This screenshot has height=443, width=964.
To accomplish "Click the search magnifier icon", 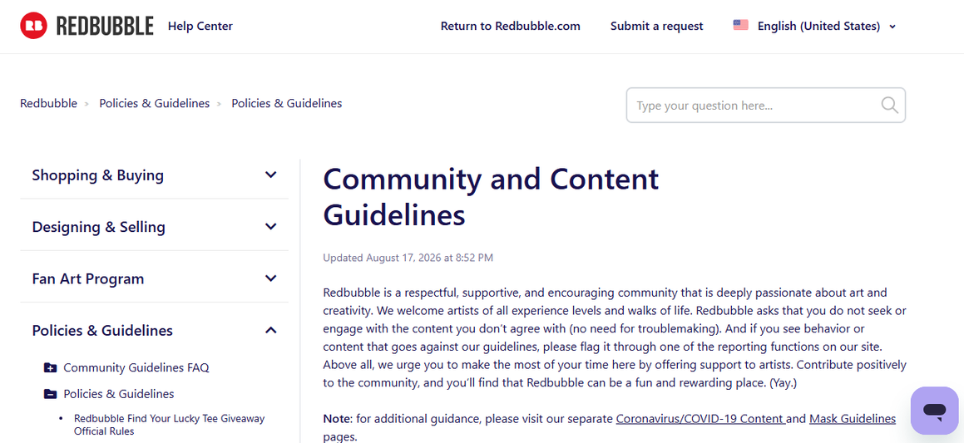I will [889, 105].
